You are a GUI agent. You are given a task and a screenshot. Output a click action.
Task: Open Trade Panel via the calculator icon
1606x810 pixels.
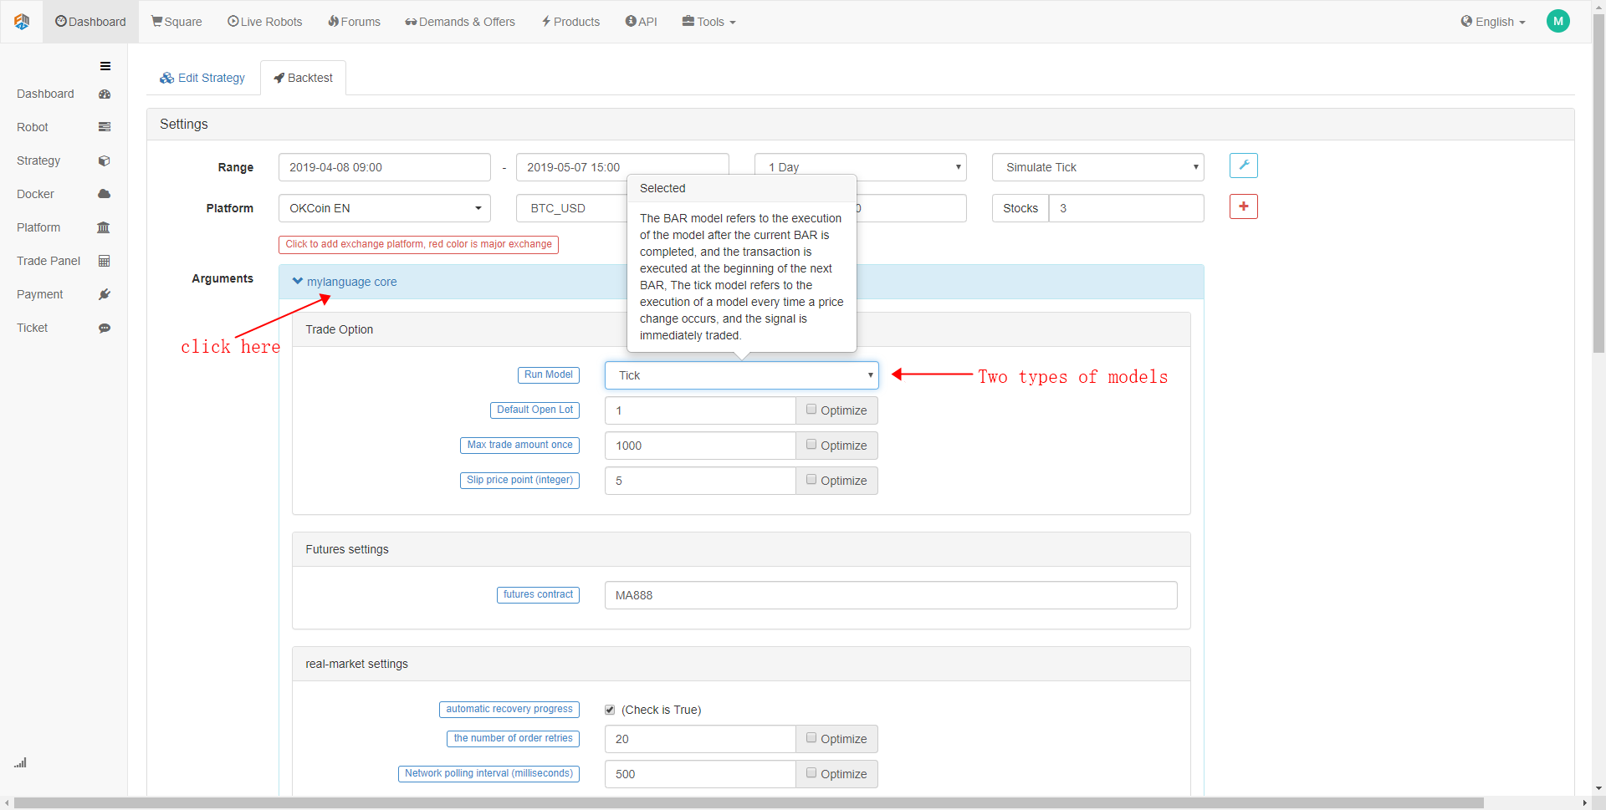tap(105, 261)
